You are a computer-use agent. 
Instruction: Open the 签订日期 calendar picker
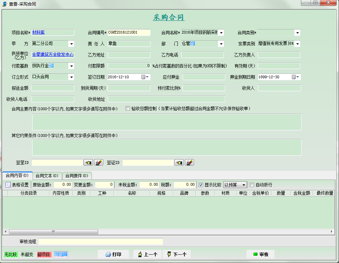point(145,77)
